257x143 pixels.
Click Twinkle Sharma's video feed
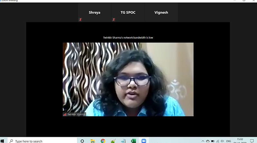[128, 79]
